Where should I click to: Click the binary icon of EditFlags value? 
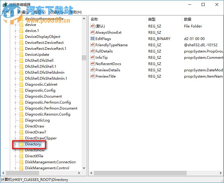(x=92, y=39)
